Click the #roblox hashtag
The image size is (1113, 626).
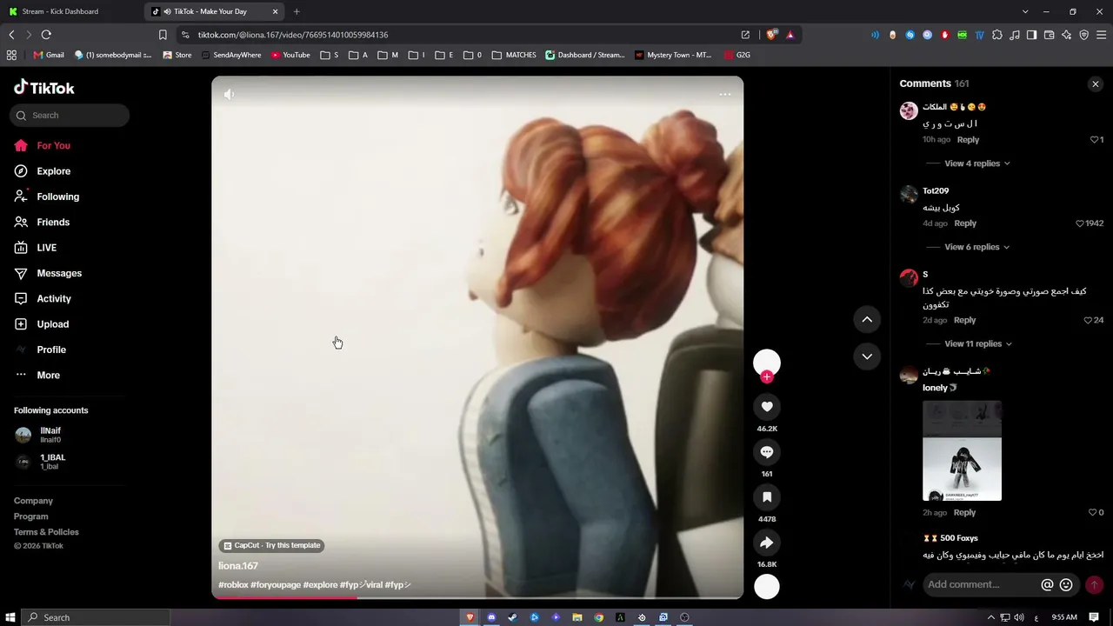click(233, 585)
